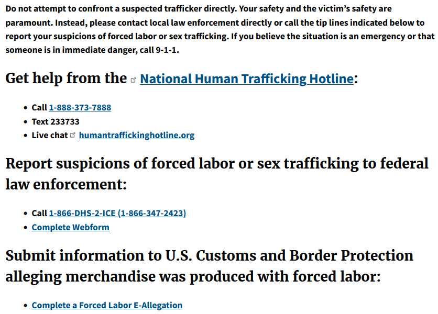Click the bullet point before Complete Webform
Screen dimensions: 438x314
26,228
